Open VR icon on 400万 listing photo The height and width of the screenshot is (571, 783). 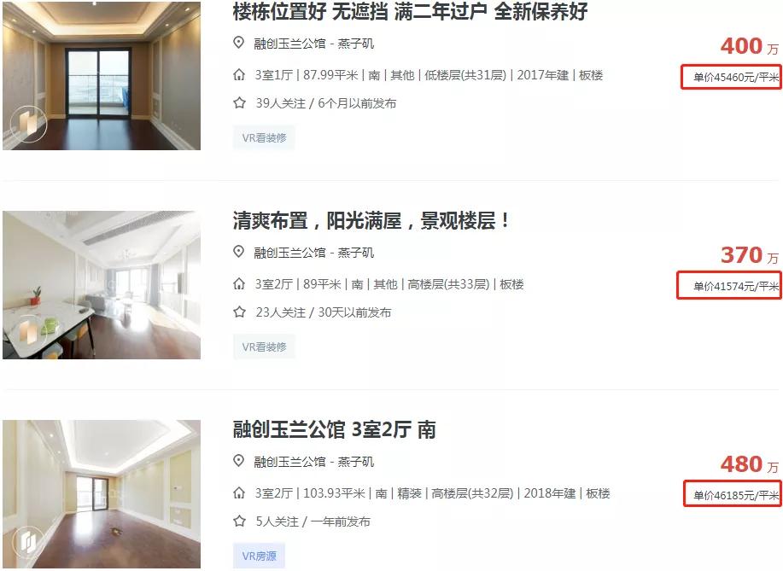pos(28,123)
